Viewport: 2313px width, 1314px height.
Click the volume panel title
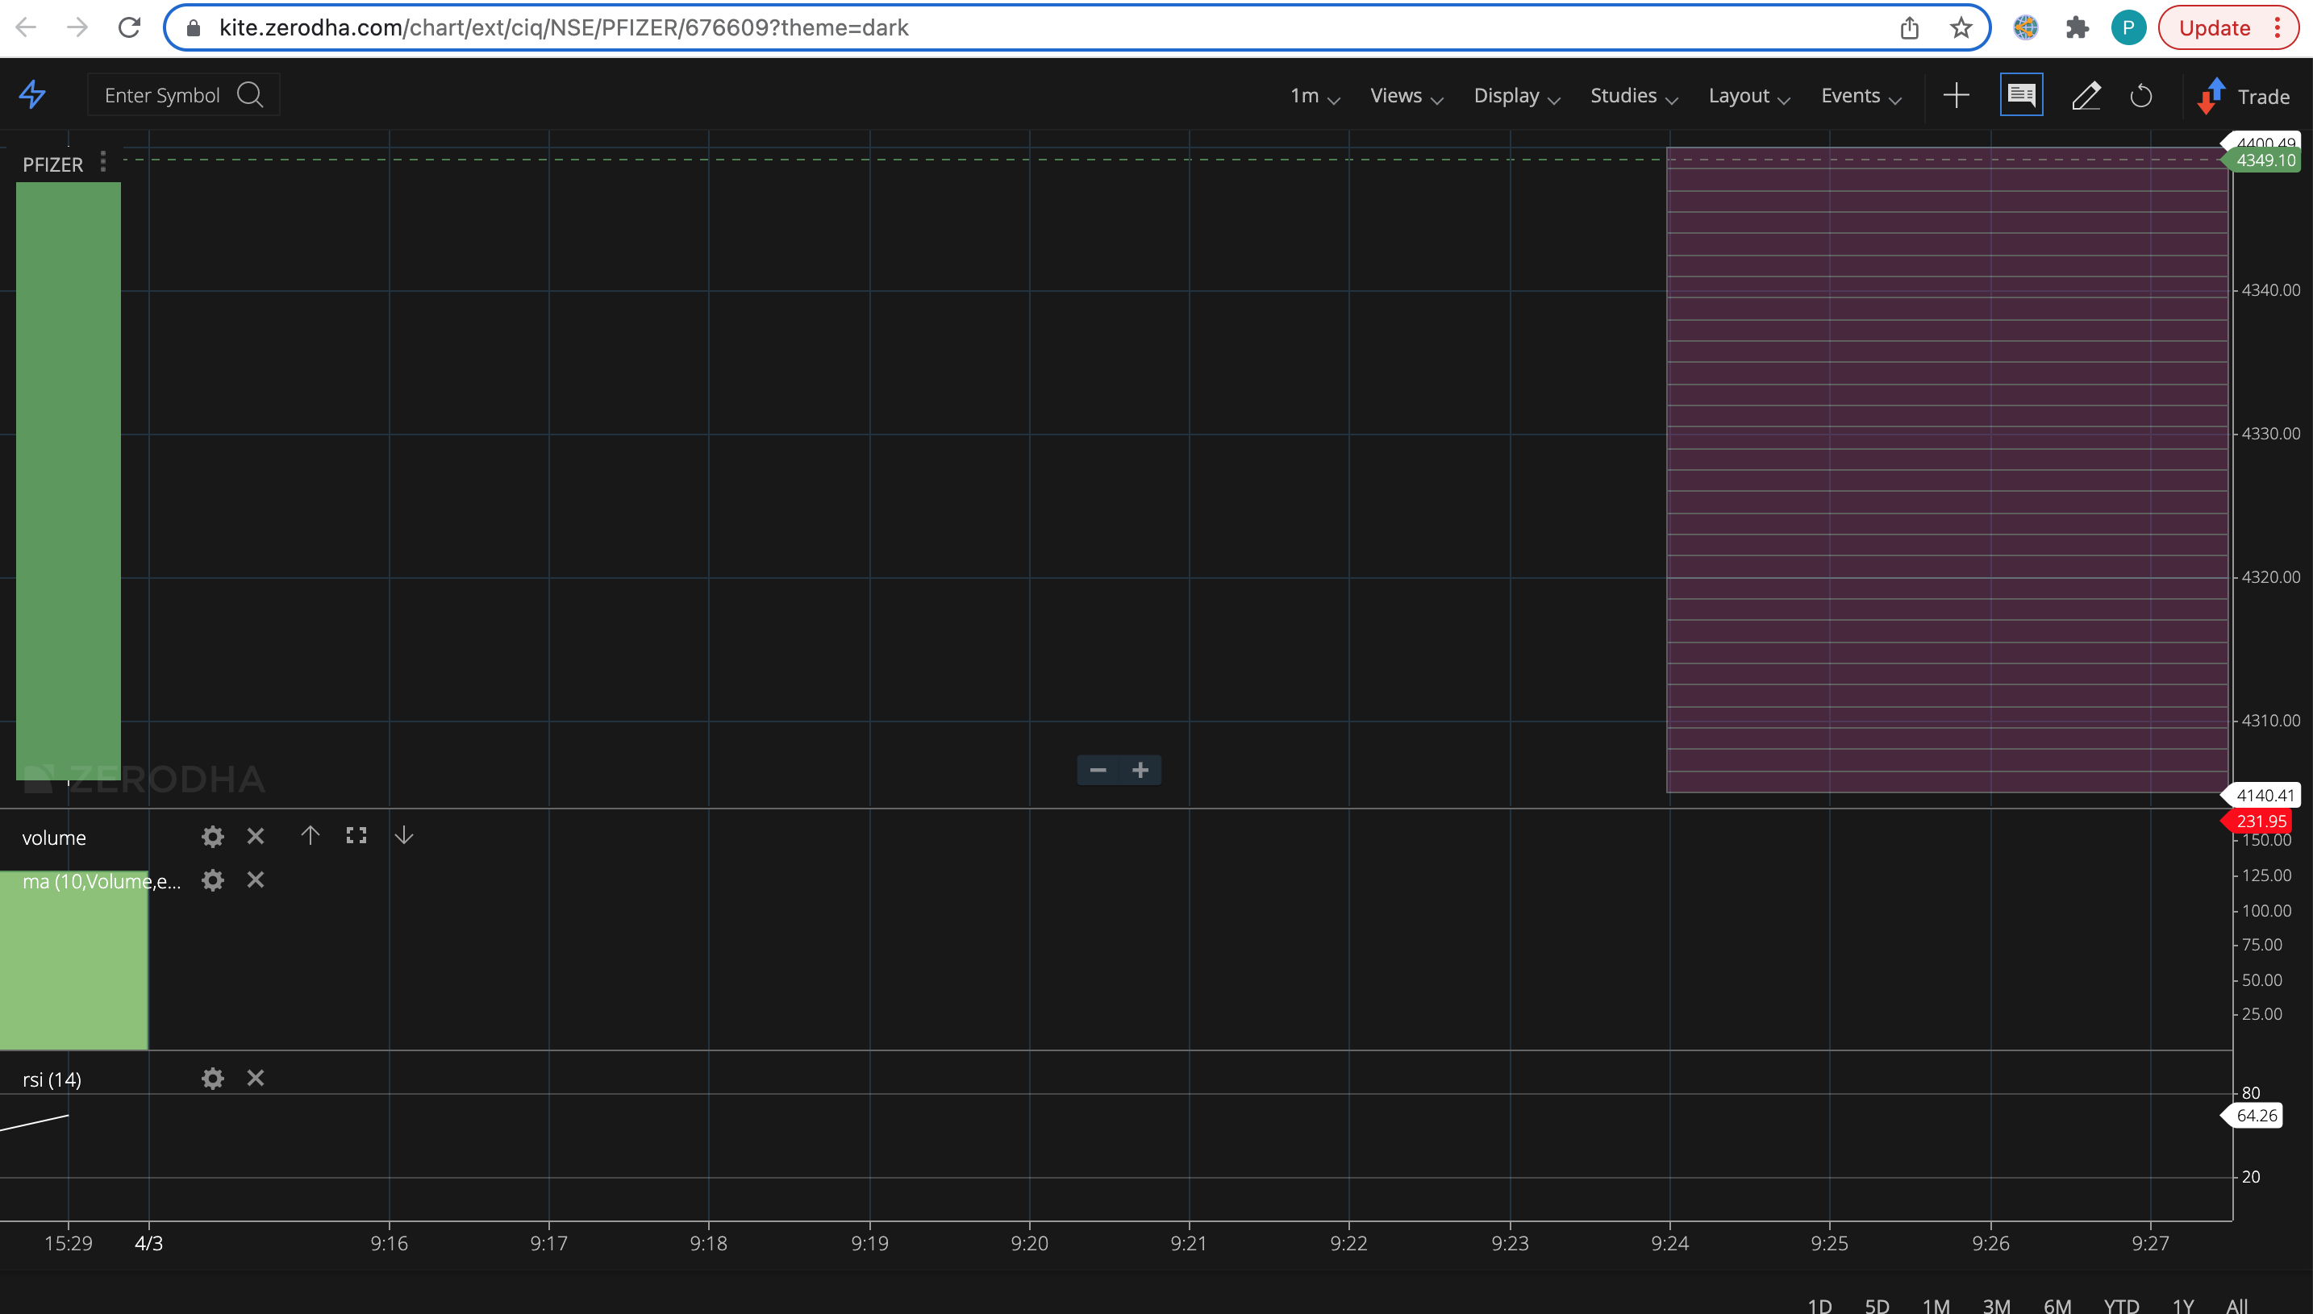[54, 838]
